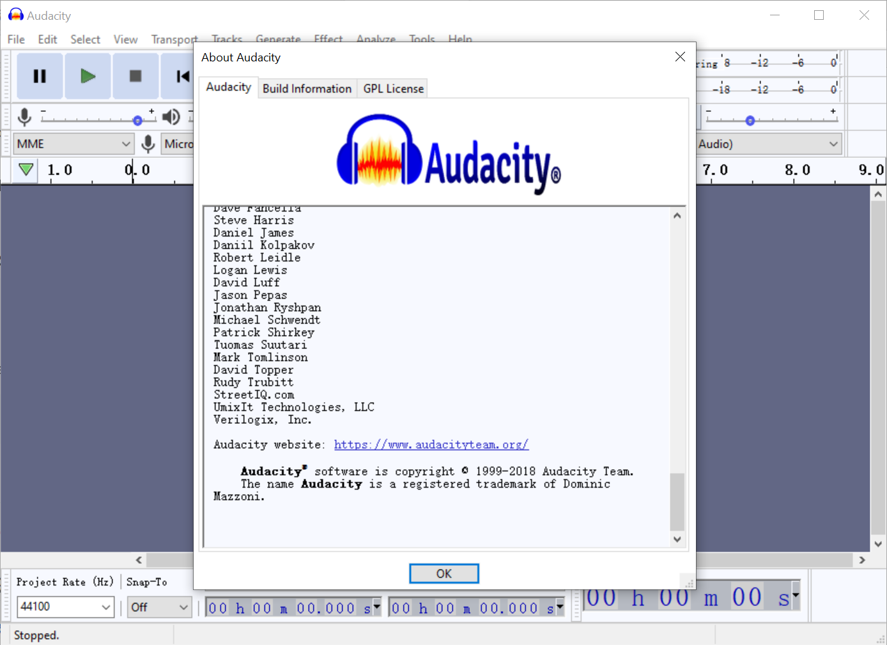Switch to the Build Information tab
This screenshot has height=645, width=887.
click(x=307, y=88)
